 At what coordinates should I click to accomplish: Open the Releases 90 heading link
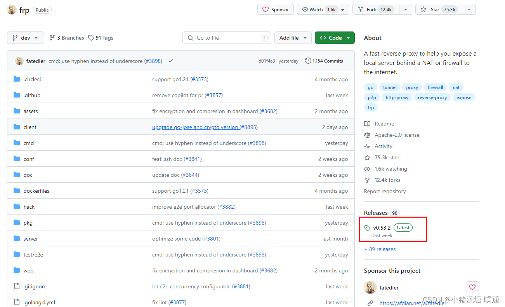382,213
